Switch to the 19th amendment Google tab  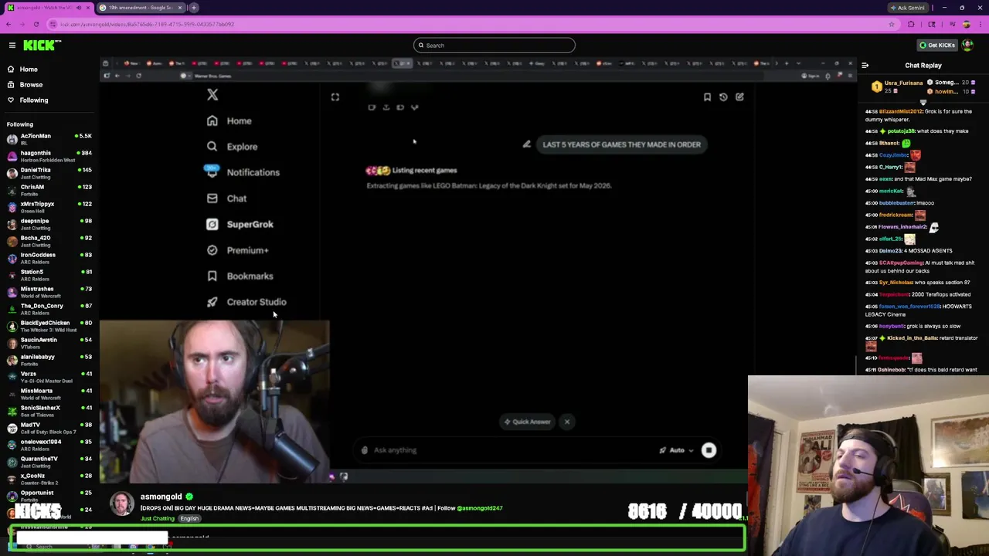(140, 8)
